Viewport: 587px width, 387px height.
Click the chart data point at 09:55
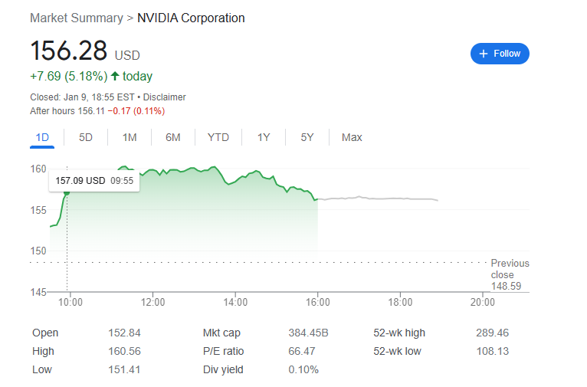[67, 193]
